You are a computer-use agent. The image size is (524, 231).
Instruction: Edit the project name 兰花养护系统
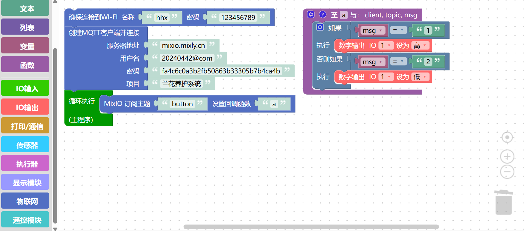[181, 84]
